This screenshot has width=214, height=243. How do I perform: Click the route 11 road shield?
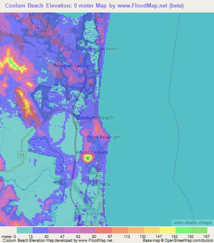(22, 155)
